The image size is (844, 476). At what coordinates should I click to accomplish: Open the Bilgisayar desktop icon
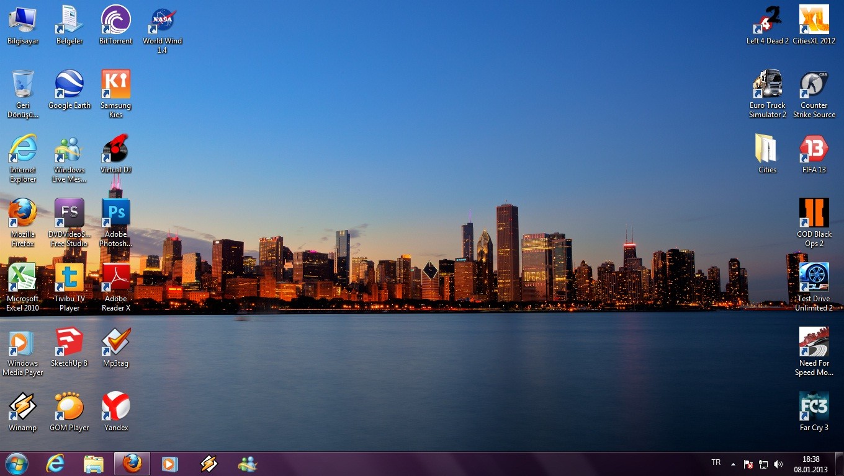[23, 25]
